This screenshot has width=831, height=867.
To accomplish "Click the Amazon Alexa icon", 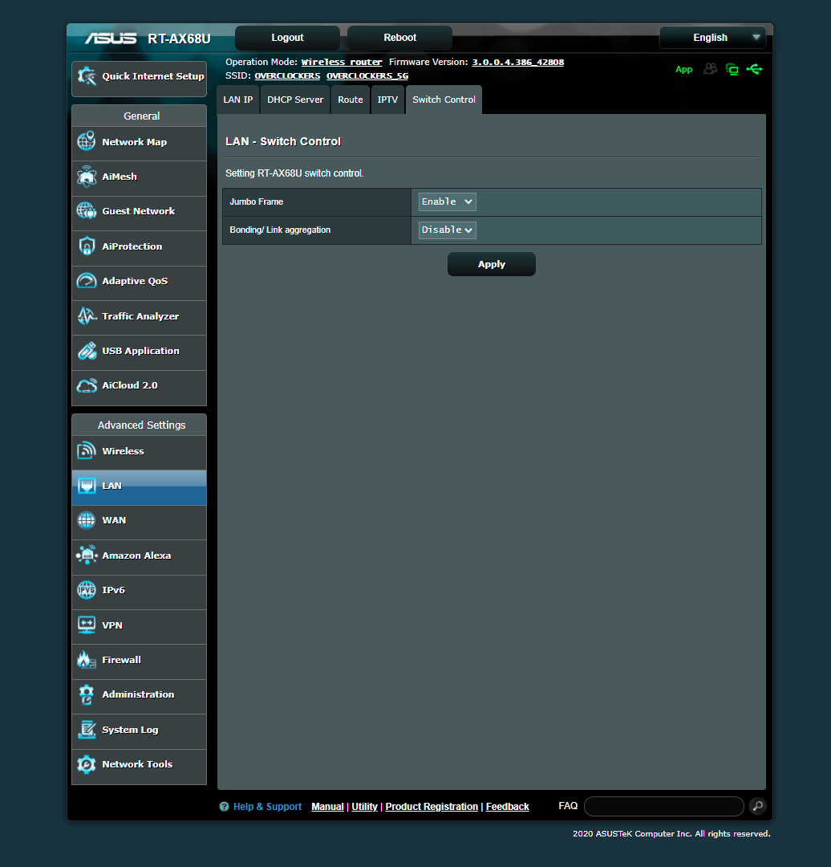I will pos(87,556).
